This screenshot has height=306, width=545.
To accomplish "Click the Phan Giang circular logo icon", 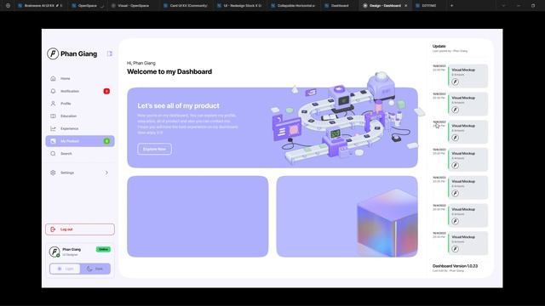I will pos(53,54).
